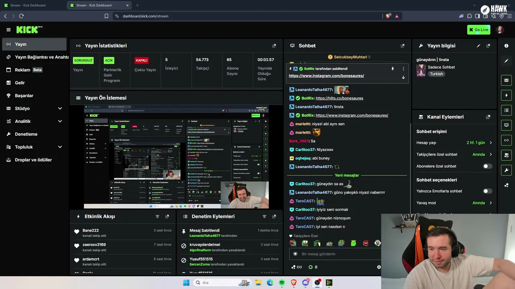Open Başarılar in the sidebar
The width and height of the screenshot is (515, 289).
[34, 96]
